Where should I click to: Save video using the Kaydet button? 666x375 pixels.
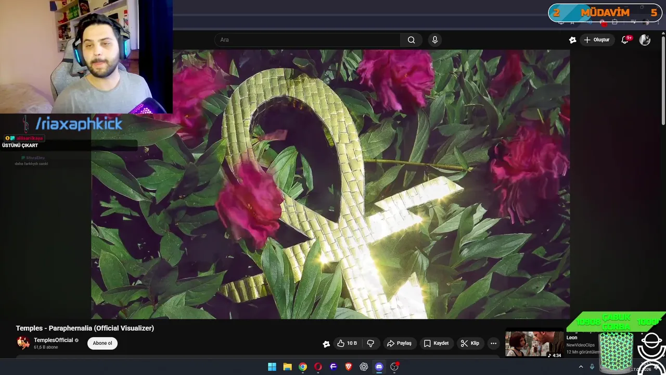[x=436, y=343]
